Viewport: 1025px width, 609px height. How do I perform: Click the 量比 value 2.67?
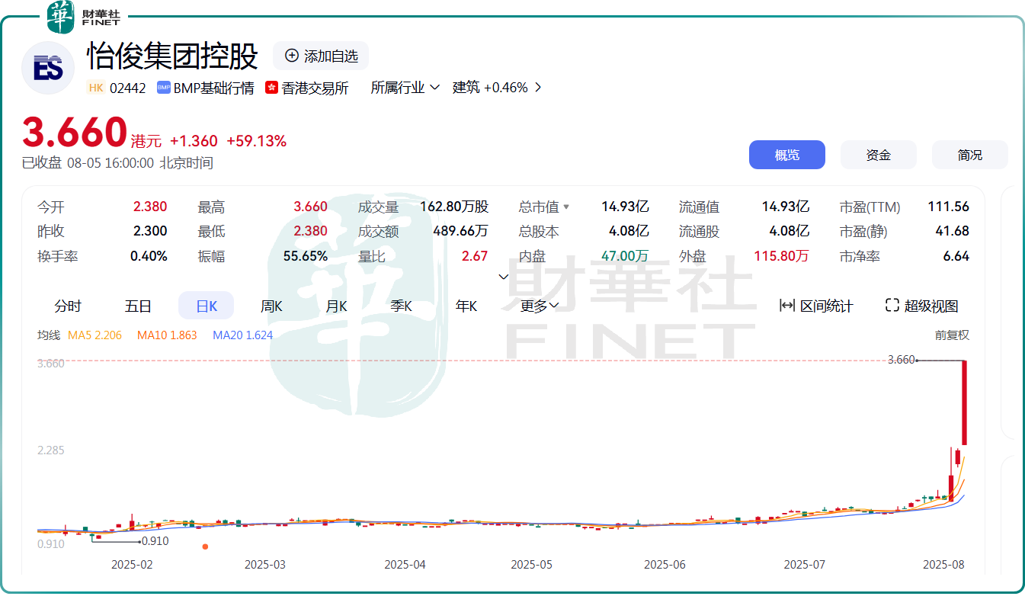click(x=475, y=256)
